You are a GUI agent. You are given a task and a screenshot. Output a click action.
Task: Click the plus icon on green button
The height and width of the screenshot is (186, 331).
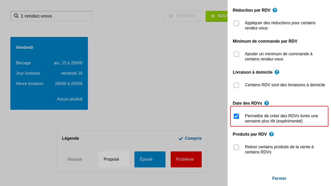click(x=213, y=16)
